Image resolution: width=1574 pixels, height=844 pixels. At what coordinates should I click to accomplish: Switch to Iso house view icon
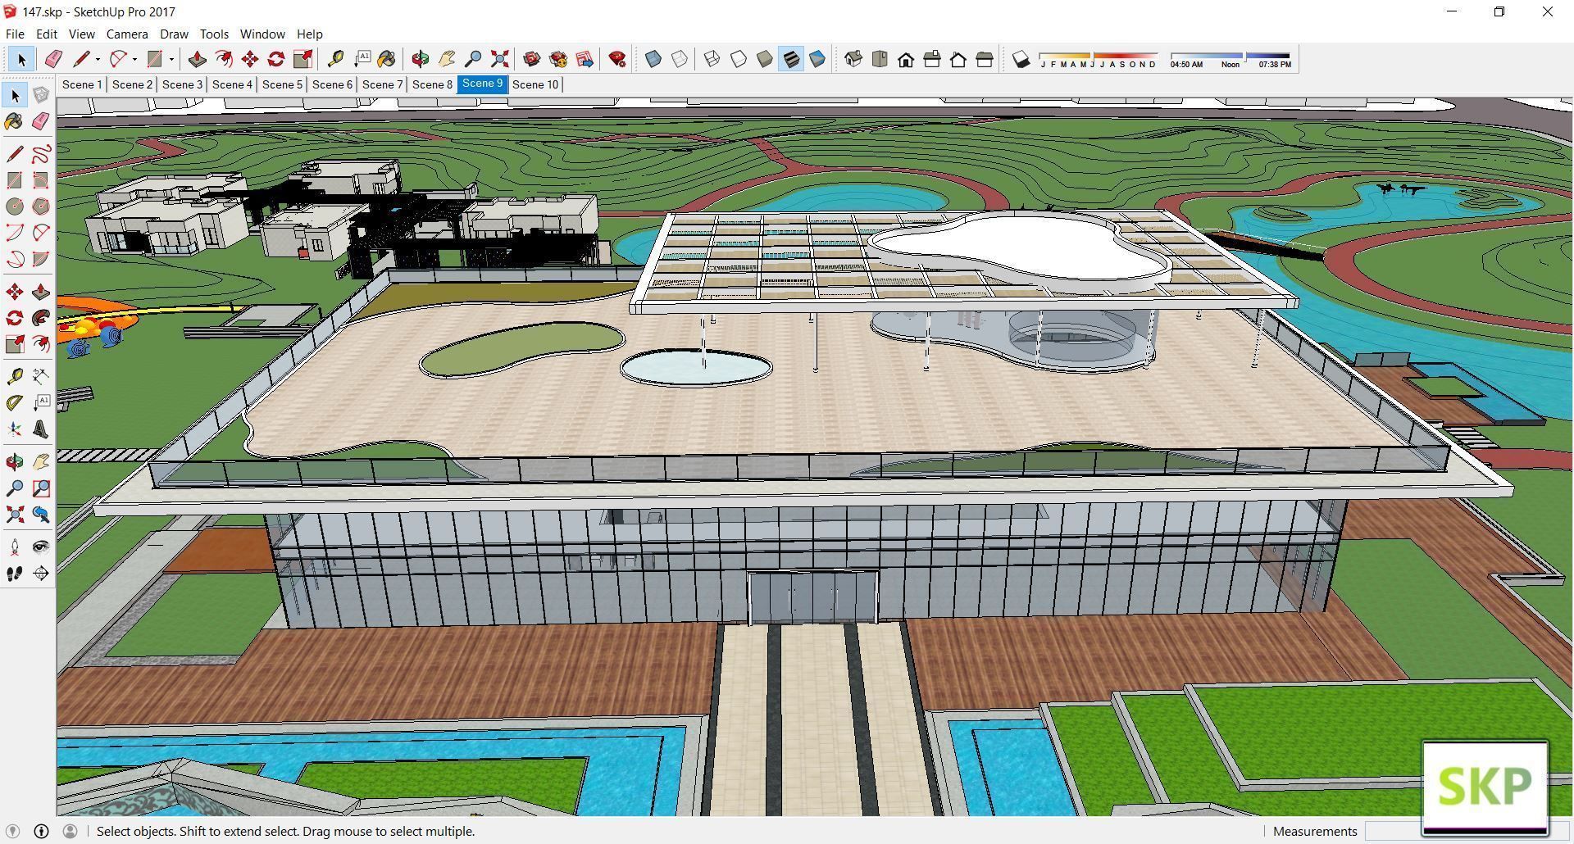[853, 59]
